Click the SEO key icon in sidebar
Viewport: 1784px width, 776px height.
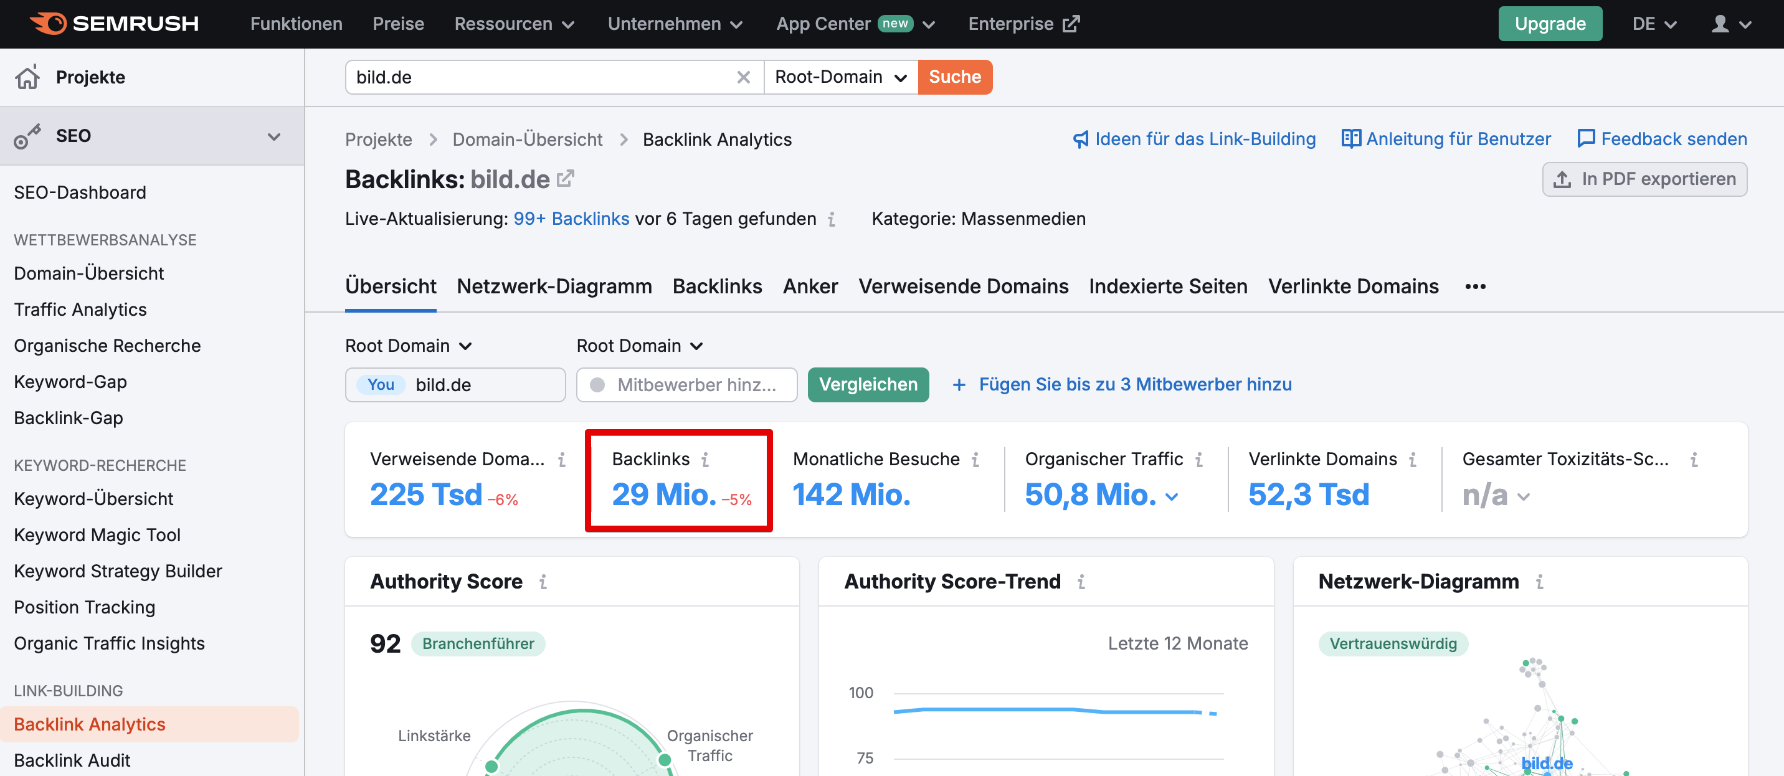click(27, 136)
